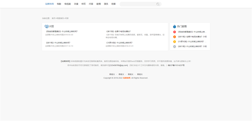252x121 pixels.
Task: Click the bold 【站媒体网】 footer text
Action: (x=66, y=61)
